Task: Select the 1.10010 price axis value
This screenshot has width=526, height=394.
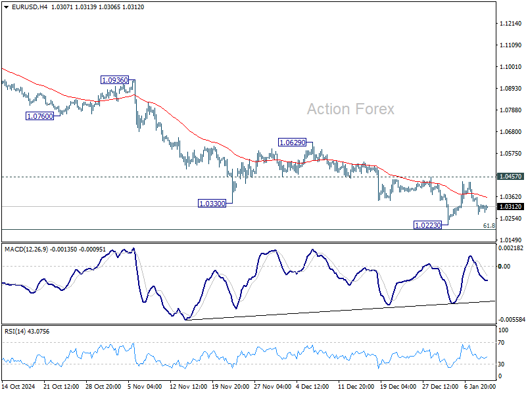Action: pyautogui.click(x=511, y=67)
